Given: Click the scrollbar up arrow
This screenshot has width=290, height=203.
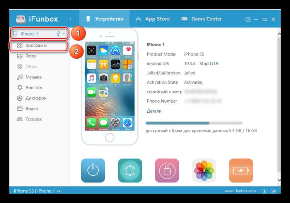Looking at the screenshot, I should pyautogui.click(x=279, y=34).
